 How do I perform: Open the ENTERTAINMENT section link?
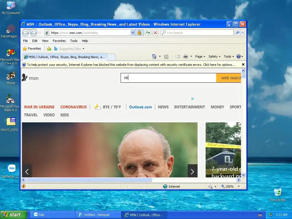pyautogui.click(x=189, y=107)
